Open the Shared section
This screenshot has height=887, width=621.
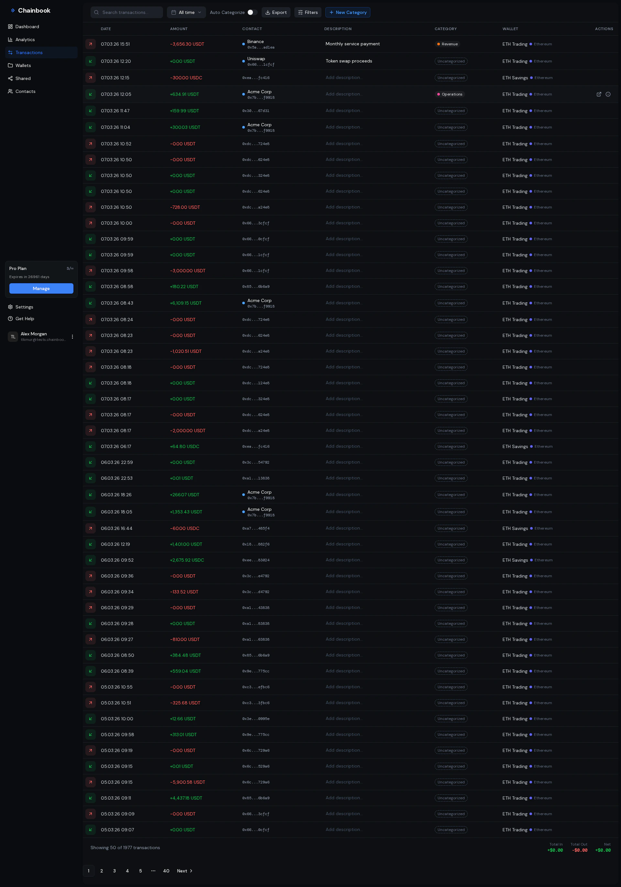tap(22, 78)
